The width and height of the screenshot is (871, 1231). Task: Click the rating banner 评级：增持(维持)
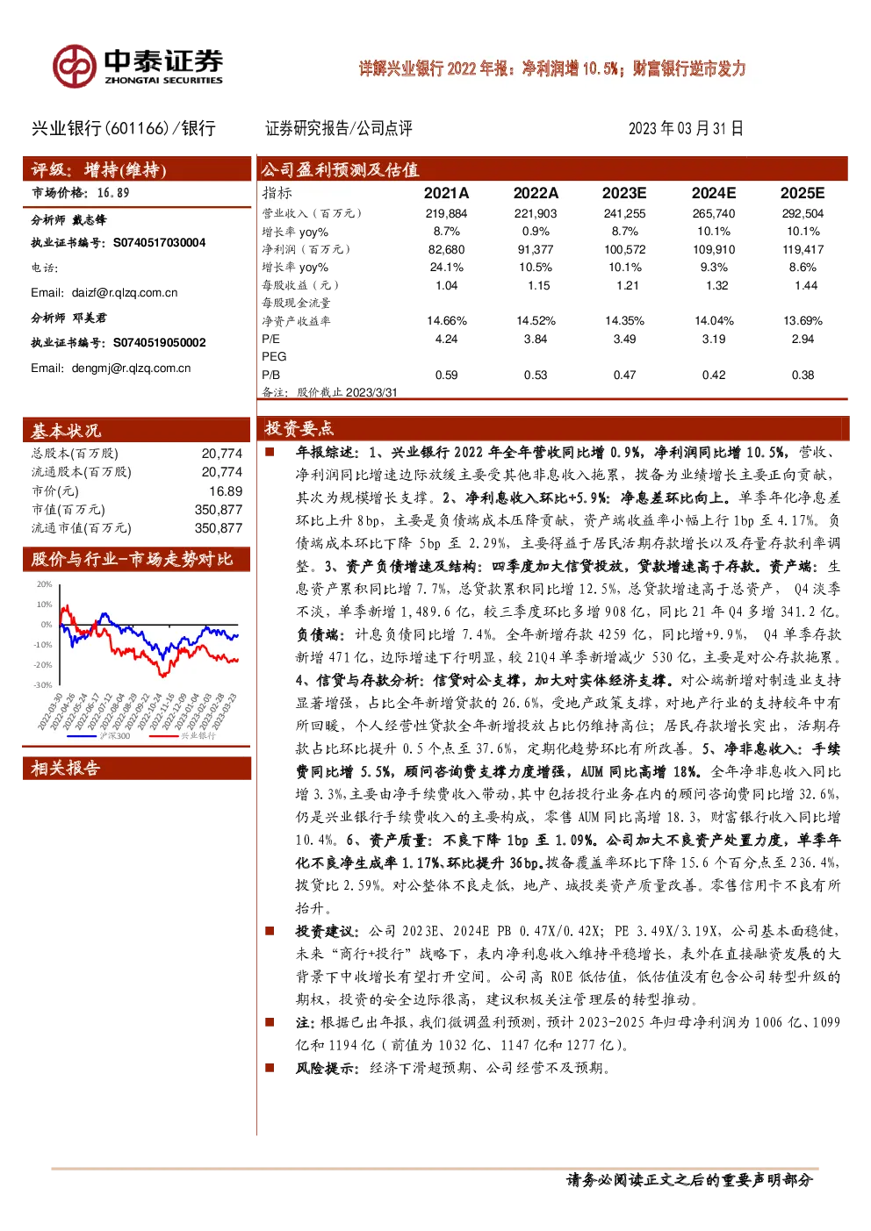coord(137,169)
